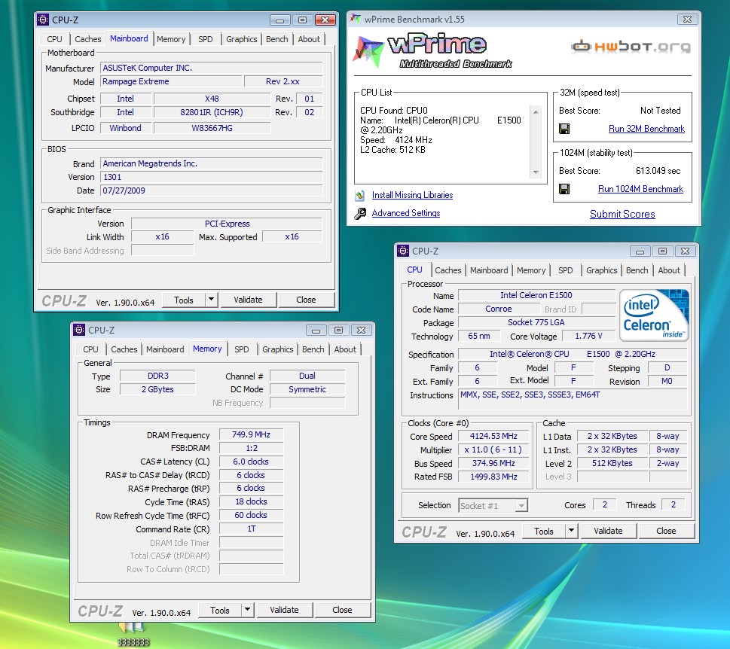Click the DRAM Frequency value 749.9 MHz

coord(251,434)
